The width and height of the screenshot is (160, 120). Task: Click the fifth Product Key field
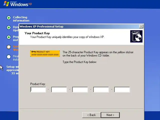point(122,89)
